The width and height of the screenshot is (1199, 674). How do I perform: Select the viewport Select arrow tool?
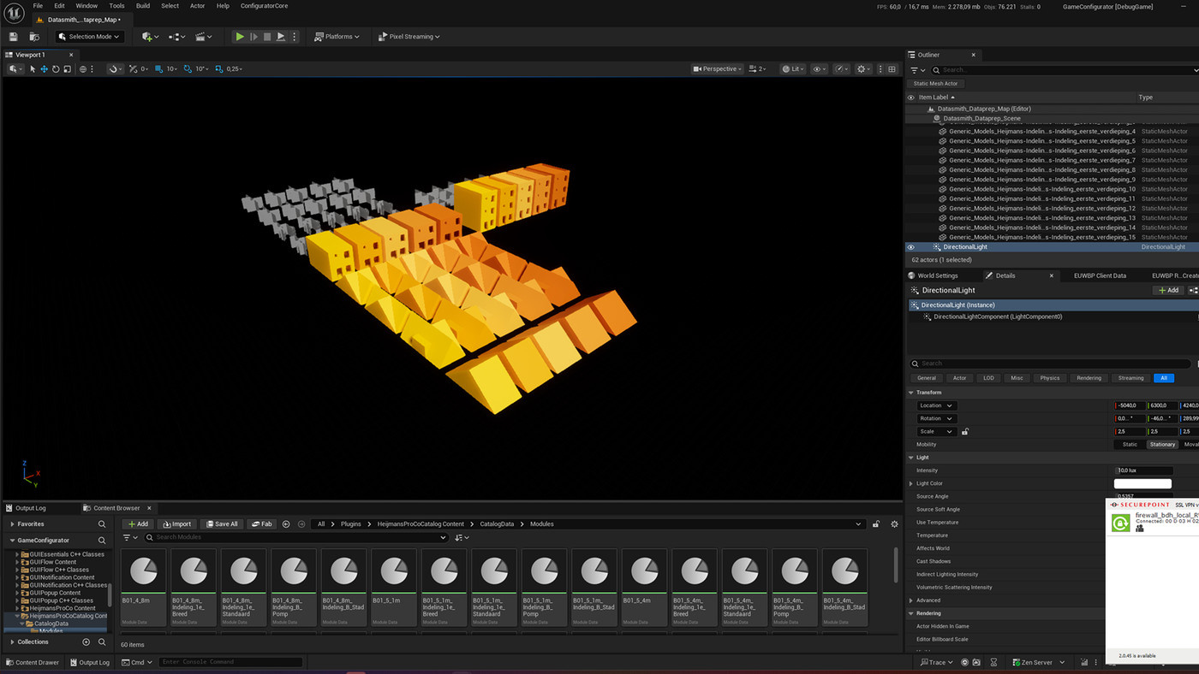coord(33,69)
